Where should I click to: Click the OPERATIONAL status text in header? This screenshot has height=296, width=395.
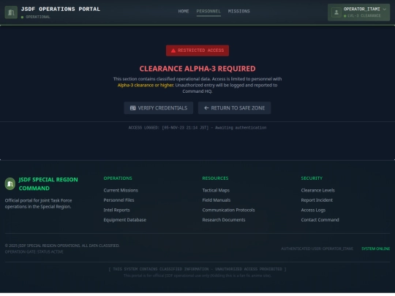[38, 17]
